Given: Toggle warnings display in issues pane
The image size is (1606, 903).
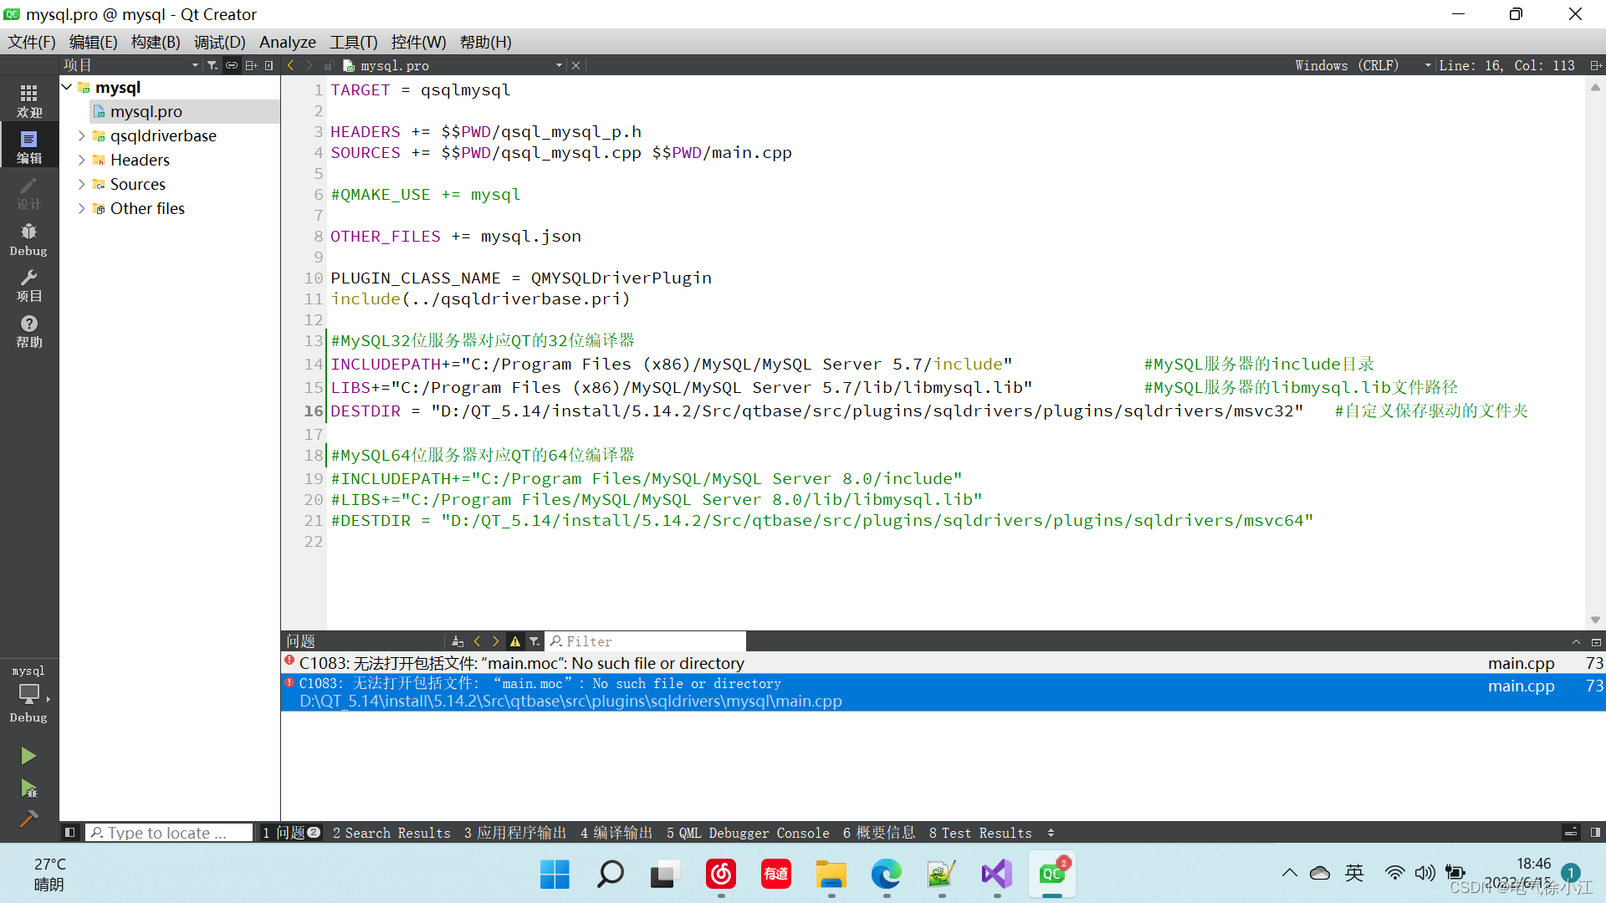Looking at the screenshot, I should point(515,641).
